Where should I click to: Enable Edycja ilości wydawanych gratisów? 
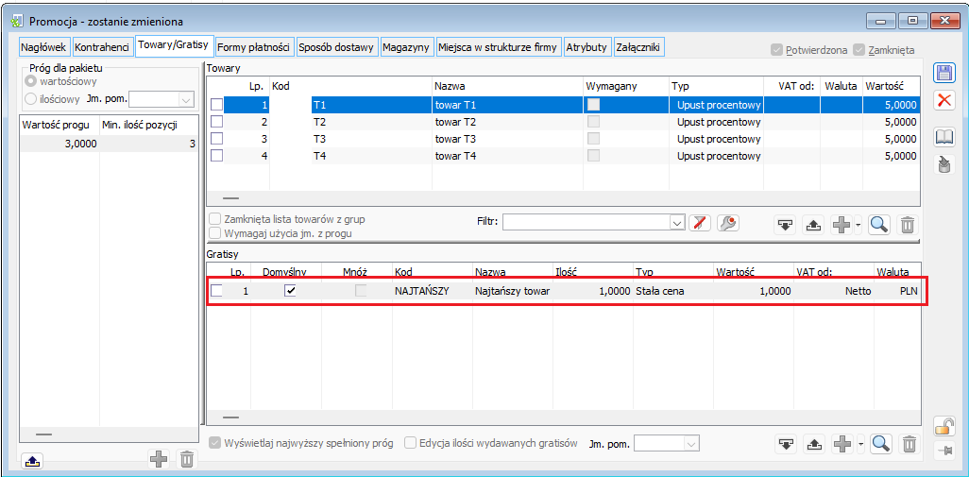click(411, 443)
